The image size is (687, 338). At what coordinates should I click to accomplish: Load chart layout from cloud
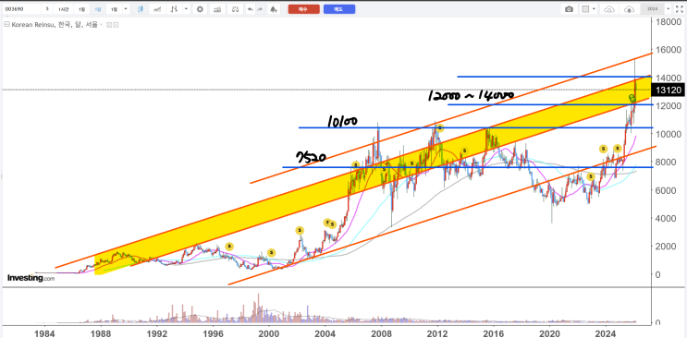(609, 9)
